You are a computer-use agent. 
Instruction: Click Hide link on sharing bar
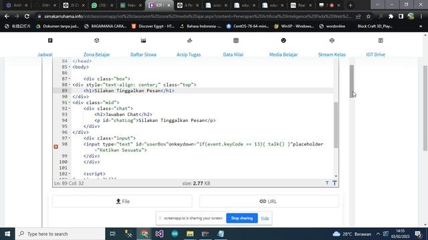pos(265,218)
